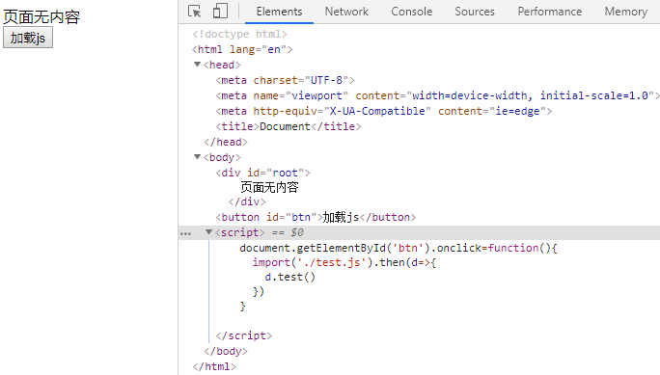Screen dimensions: 660x375
Task: Click the 加载js button on the page
Action: [28, 38]
